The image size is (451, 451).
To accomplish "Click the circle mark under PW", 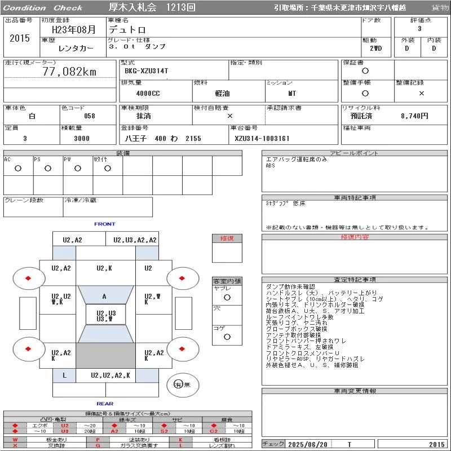I will click(x=78, y=168).
